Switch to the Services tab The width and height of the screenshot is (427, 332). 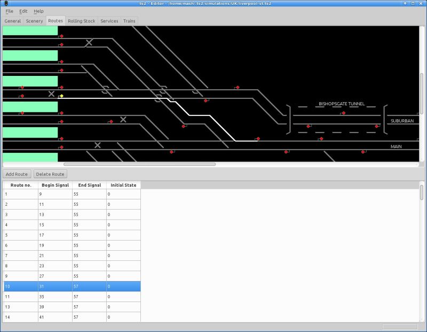(109, 21)
